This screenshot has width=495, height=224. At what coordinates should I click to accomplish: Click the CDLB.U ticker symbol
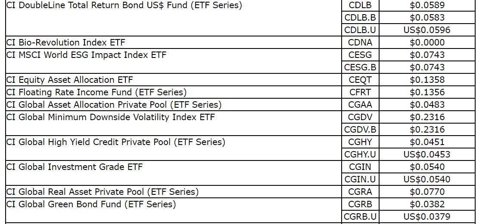[x=360, y=30]
